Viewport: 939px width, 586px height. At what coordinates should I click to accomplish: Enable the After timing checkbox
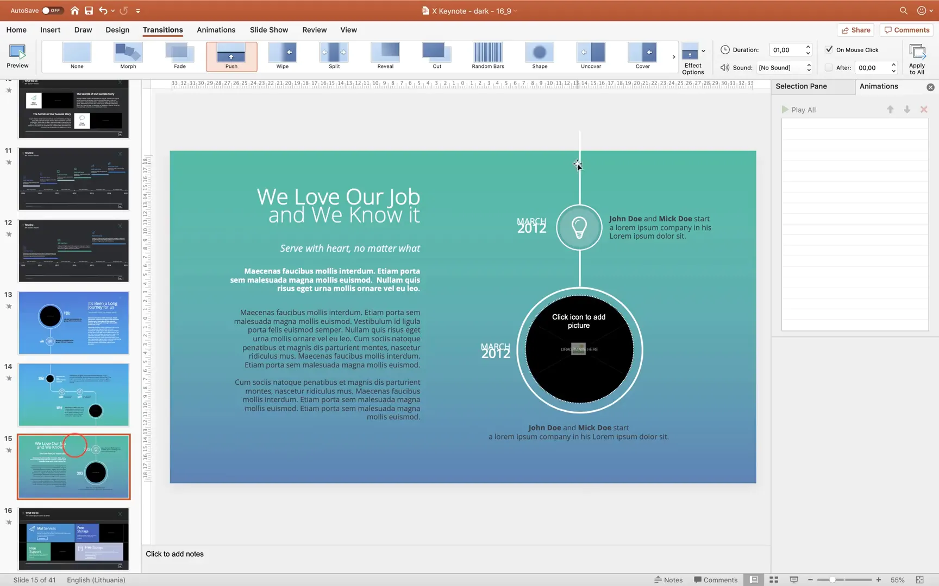[829, 68]
